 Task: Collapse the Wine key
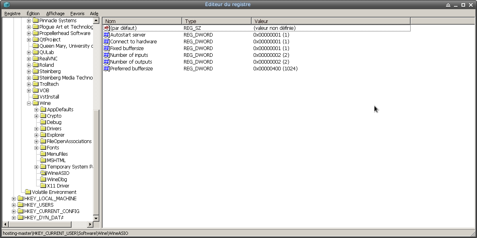tap(29, 103)
